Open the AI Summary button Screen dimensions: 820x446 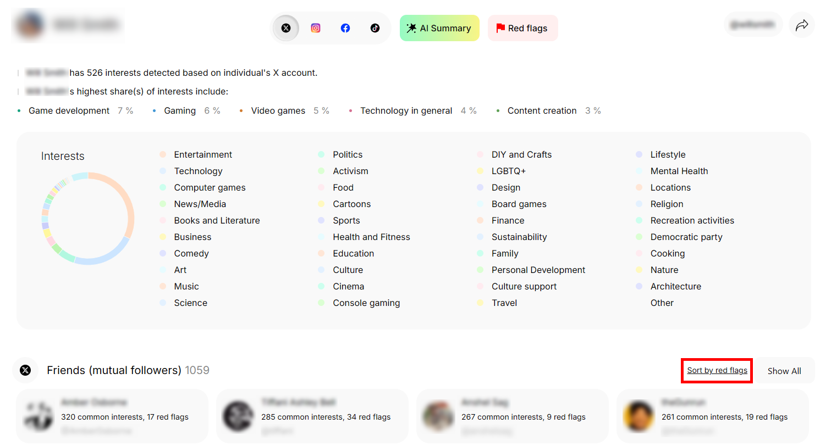[x=439, y=28]
